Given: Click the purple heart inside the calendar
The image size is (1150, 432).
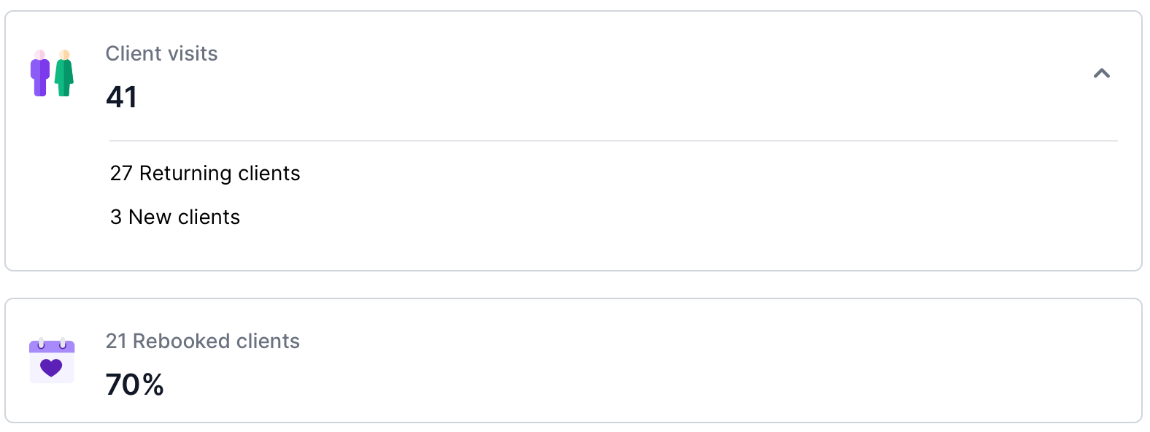Looking at the screenshot, I should 51,367.
